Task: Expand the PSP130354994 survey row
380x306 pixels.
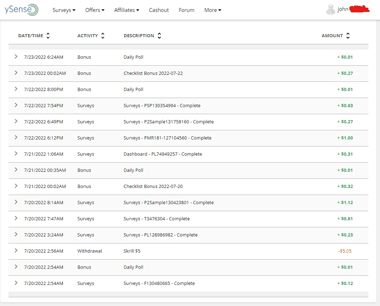Action: click(16, 105)
